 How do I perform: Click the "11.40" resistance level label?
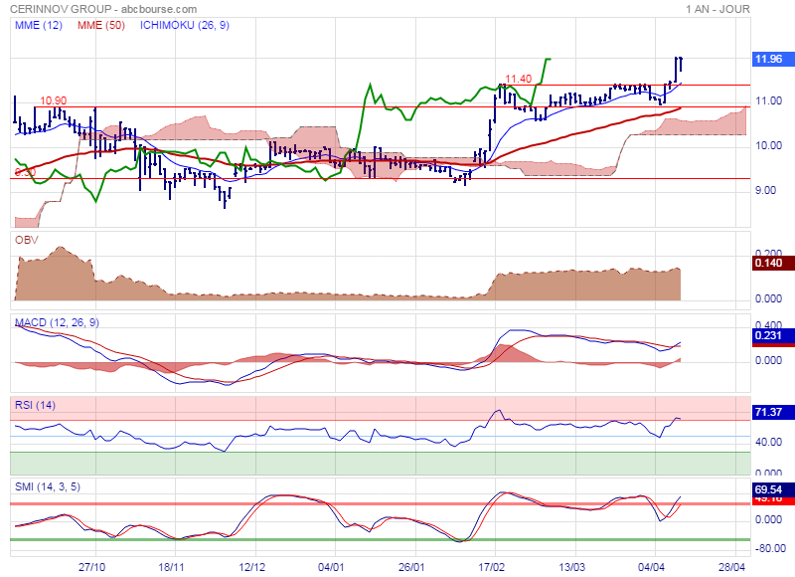tap(518, 79)
